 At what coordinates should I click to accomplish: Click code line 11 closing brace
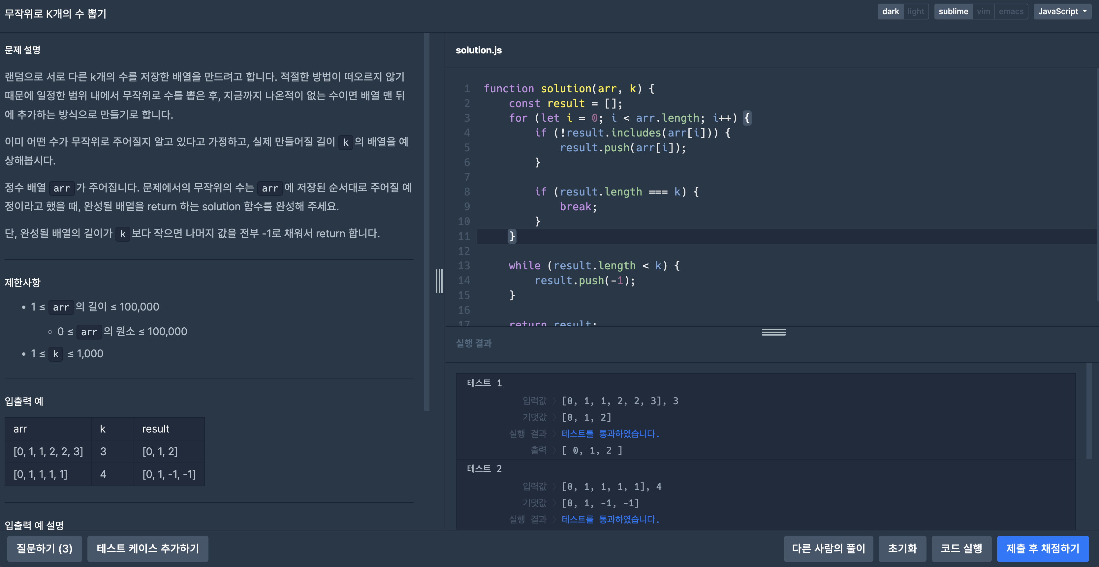[x=512, y=236]
